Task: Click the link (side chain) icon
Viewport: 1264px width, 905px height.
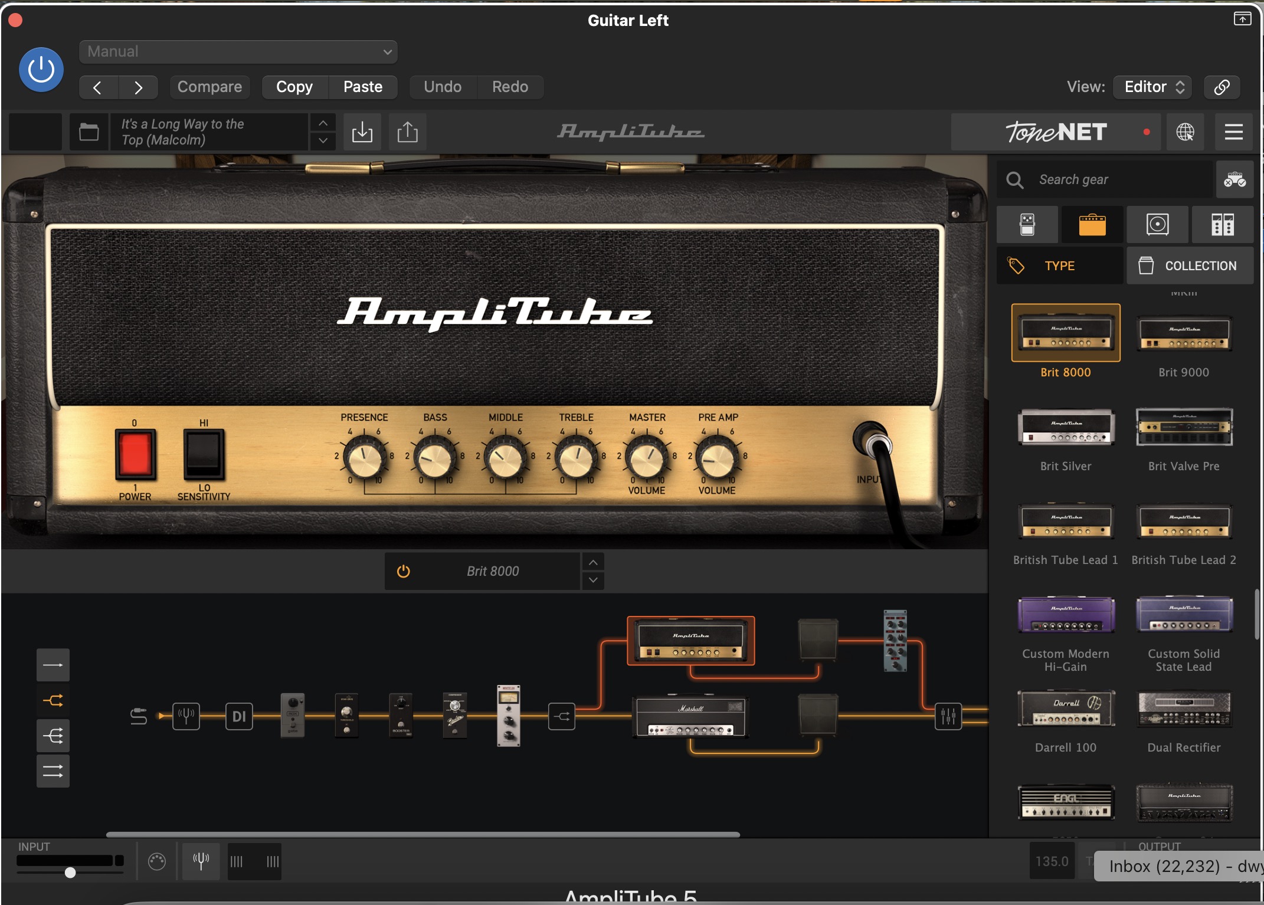Action: [x=1222, y=87]
